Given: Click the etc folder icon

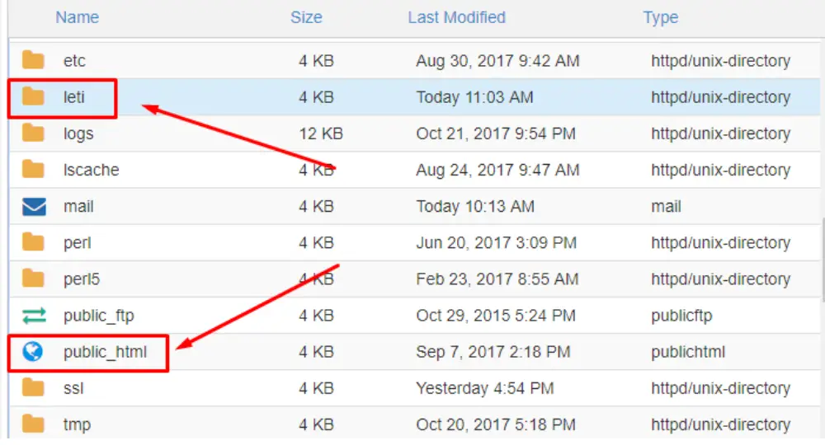Looking at the screenshot, I should tap(33, 60).
